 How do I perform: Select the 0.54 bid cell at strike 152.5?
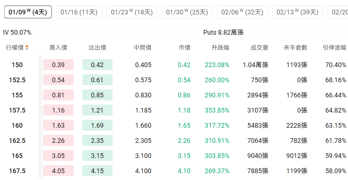58,80
